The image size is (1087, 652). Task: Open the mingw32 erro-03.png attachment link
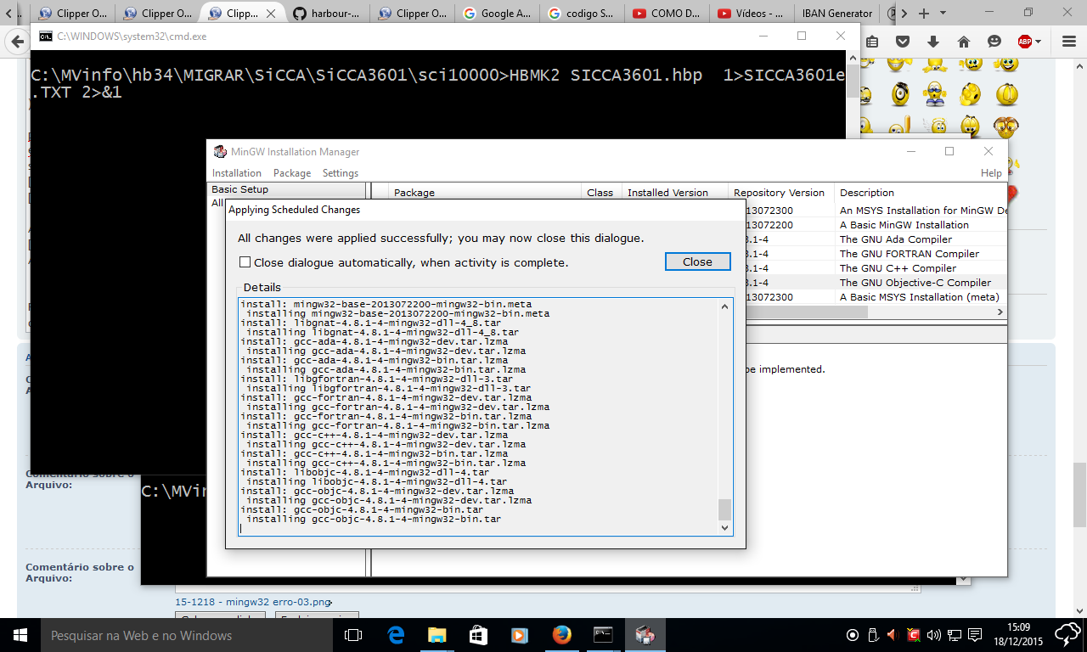(255, 602)
